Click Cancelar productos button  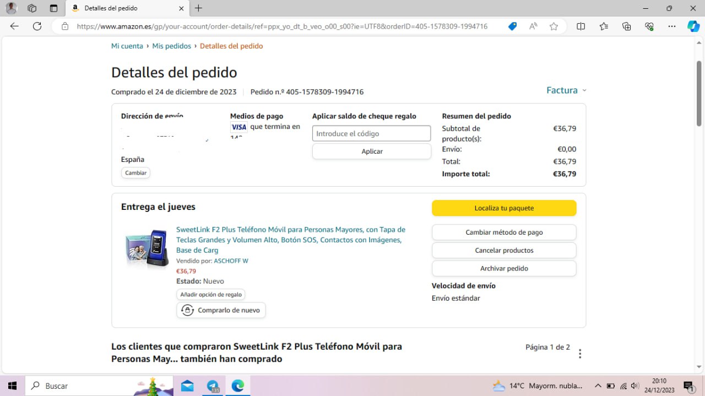click(x=504, y=250)
